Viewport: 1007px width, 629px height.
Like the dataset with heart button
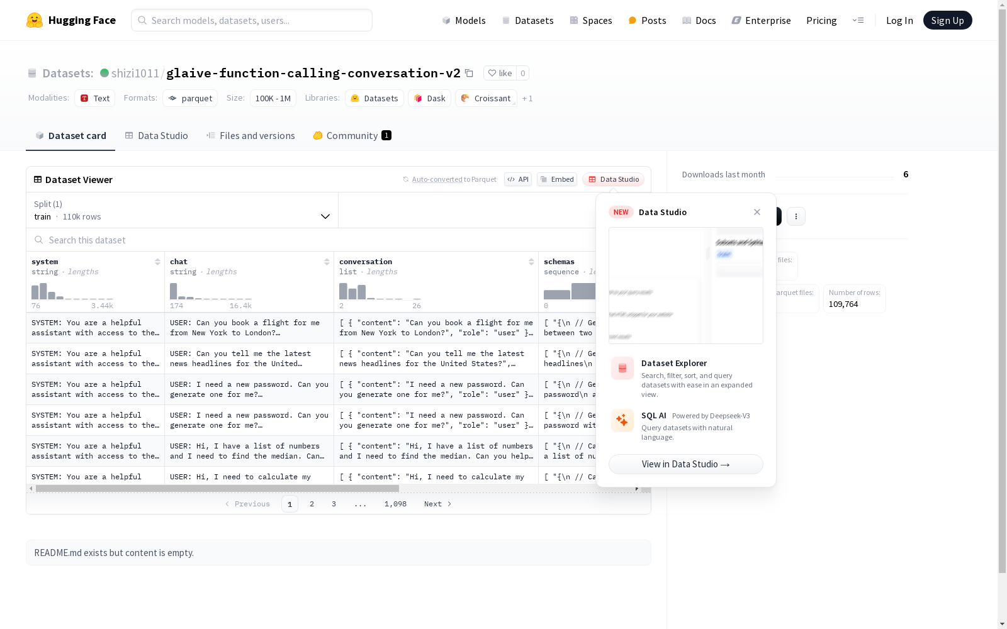500,73
